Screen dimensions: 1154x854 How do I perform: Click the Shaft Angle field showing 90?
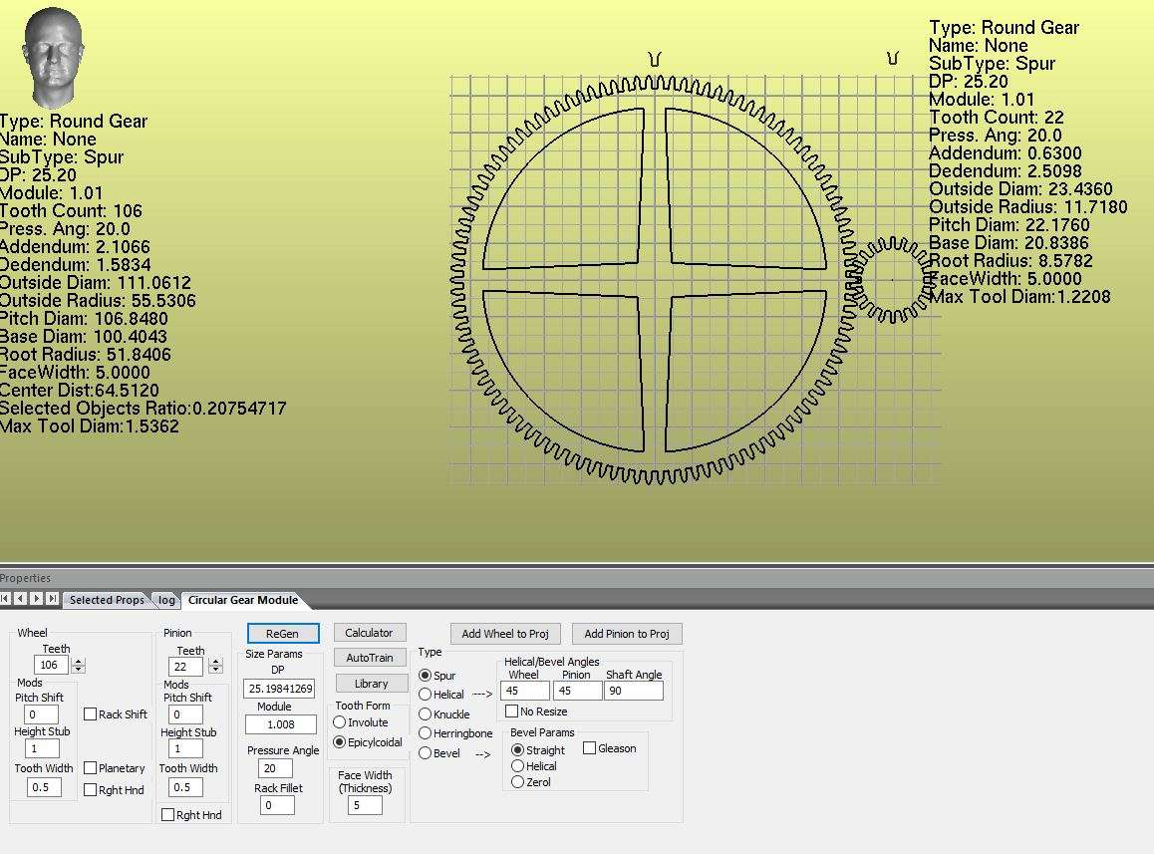(633, 691)
